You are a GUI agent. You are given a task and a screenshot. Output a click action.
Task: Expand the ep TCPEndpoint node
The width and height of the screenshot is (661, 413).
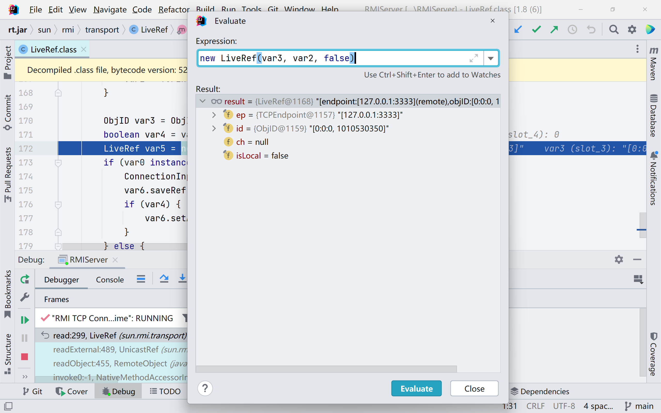(214, 115)
